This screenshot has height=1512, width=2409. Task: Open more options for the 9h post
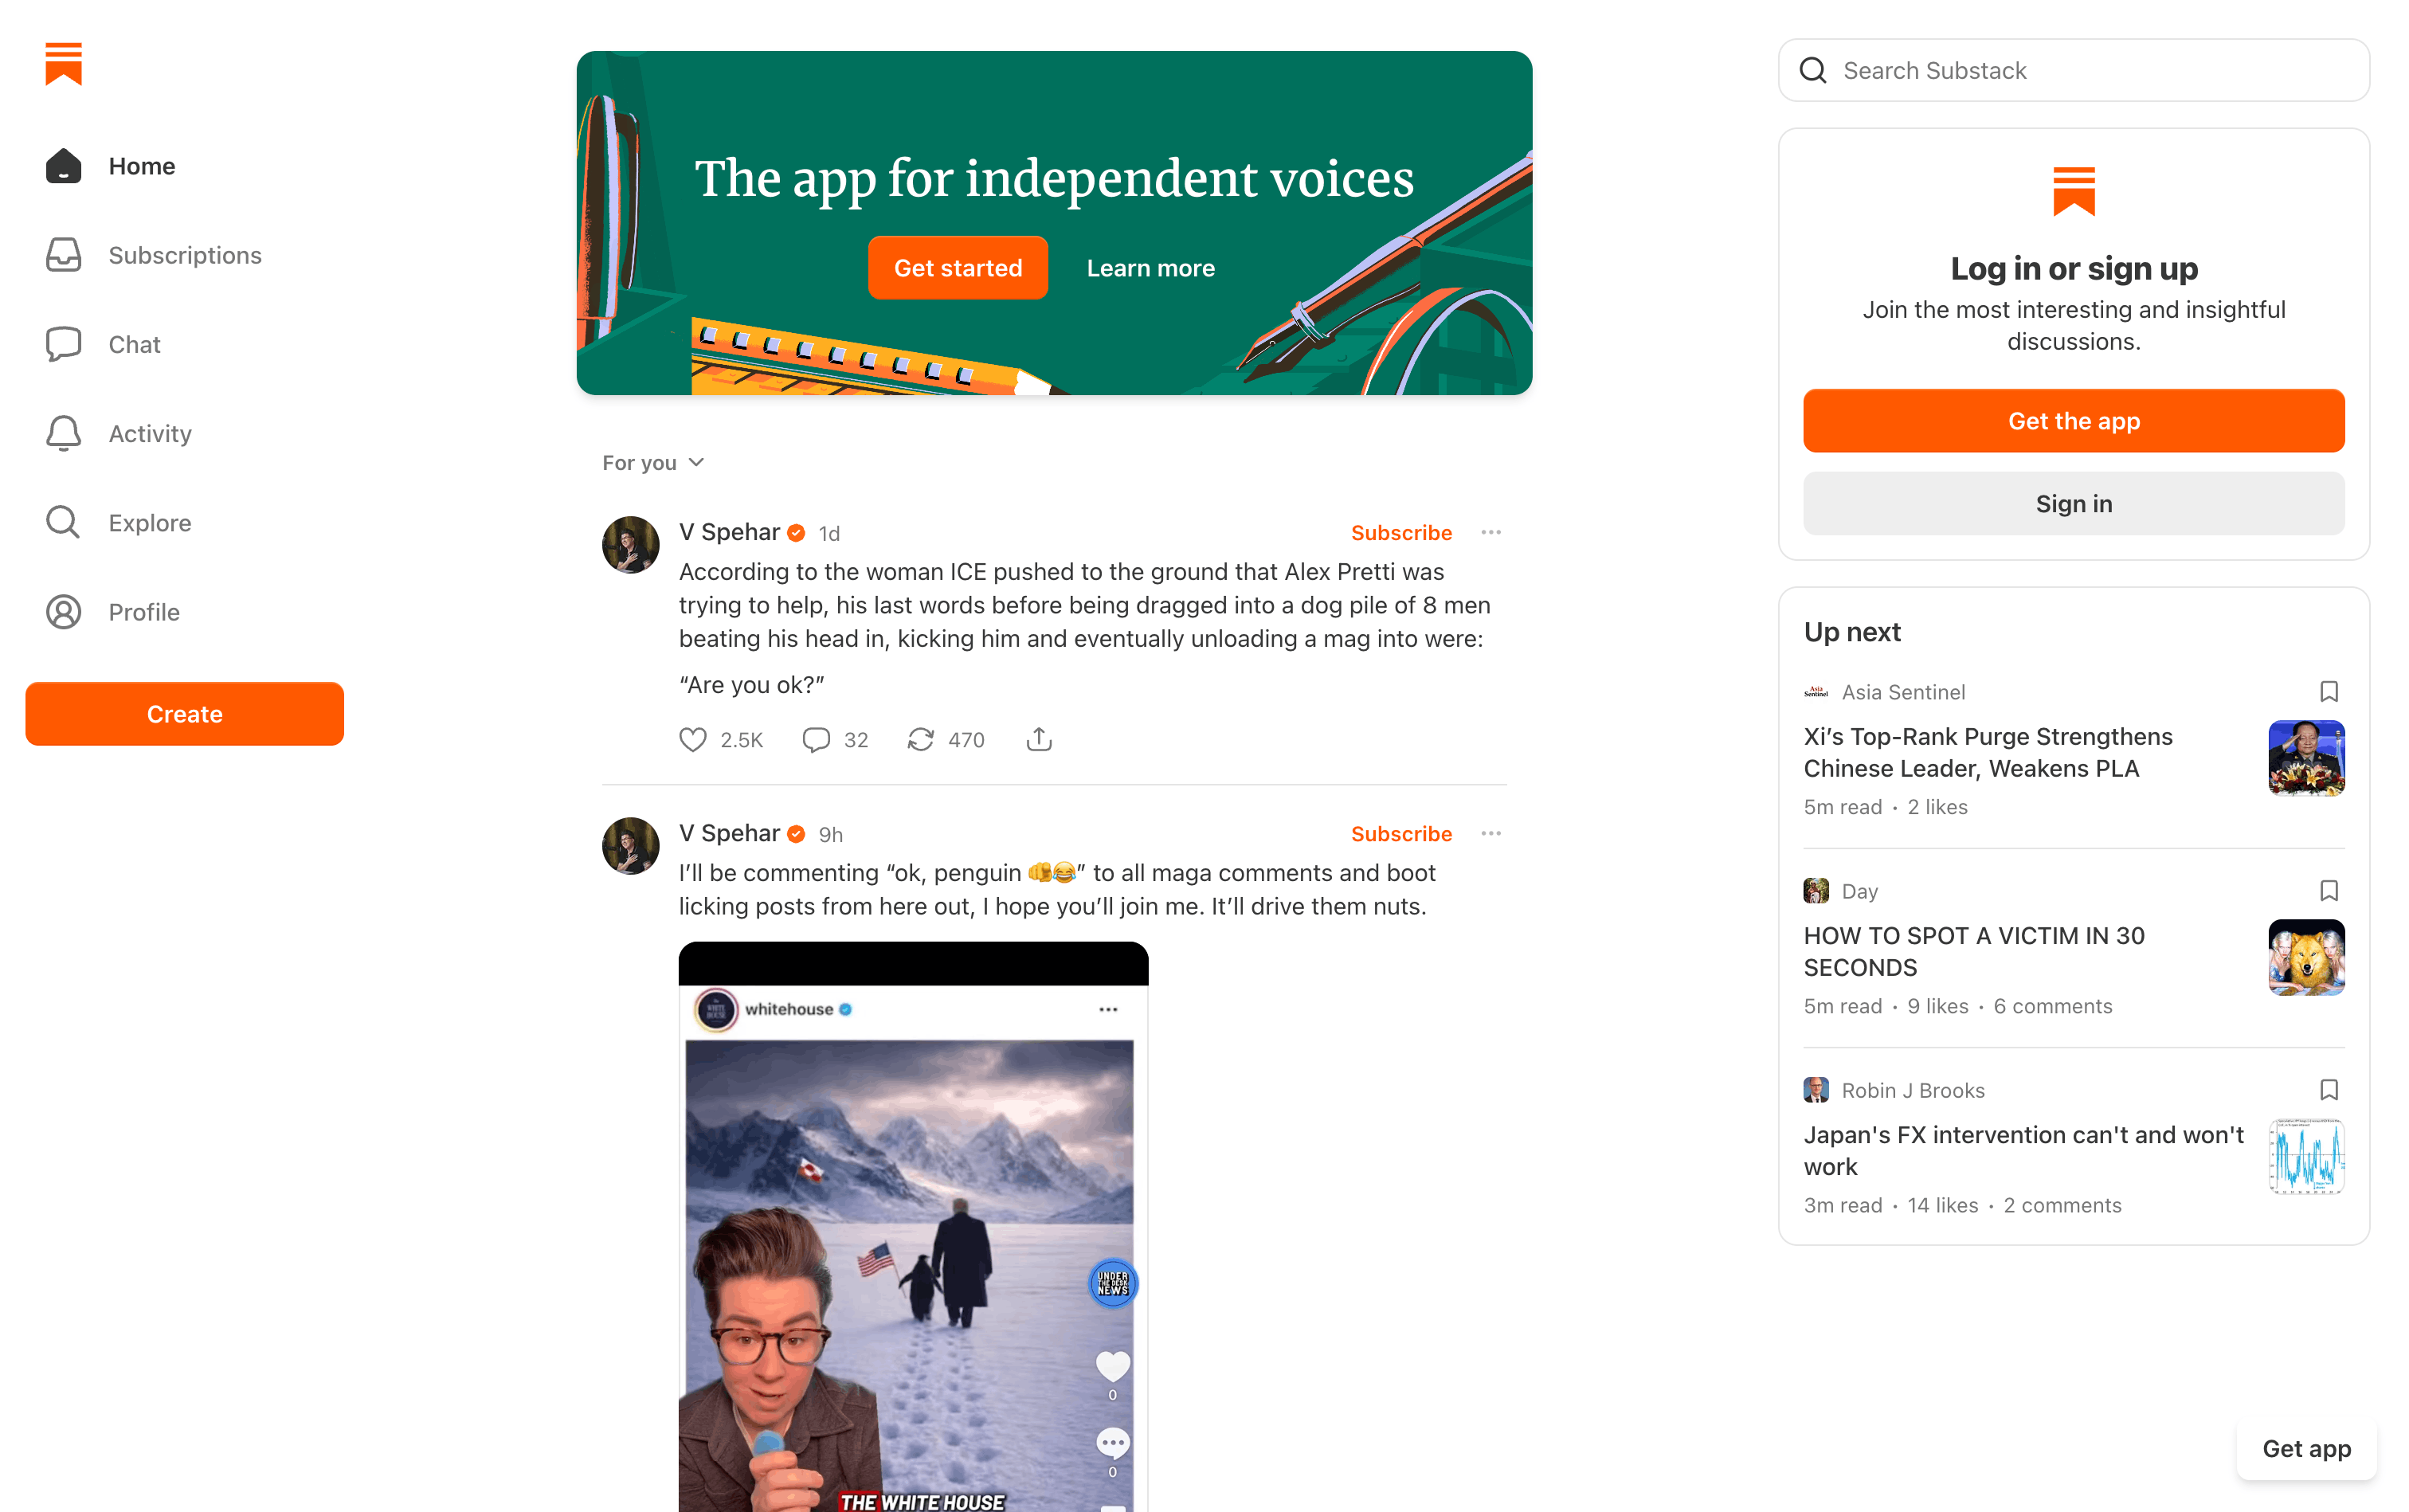1490,834
